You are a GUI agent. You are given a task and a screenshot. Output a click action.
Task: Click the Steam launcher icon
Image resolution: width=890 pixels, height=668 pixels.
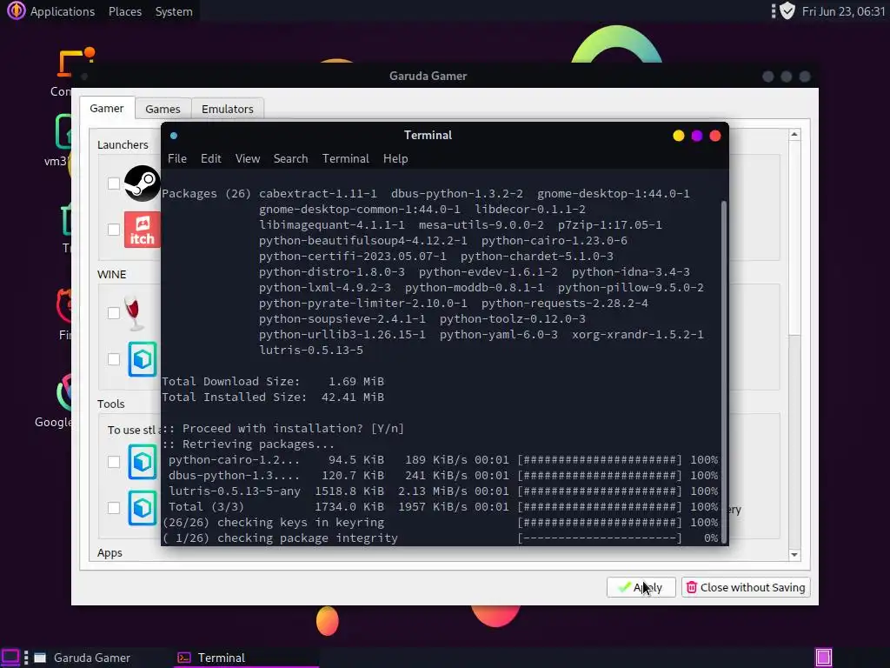coord(142,184)
